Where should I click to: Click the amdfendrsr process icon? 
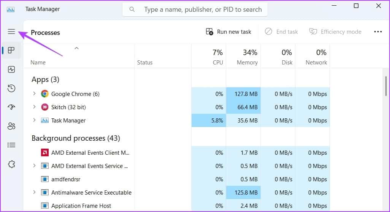point(45,179)
